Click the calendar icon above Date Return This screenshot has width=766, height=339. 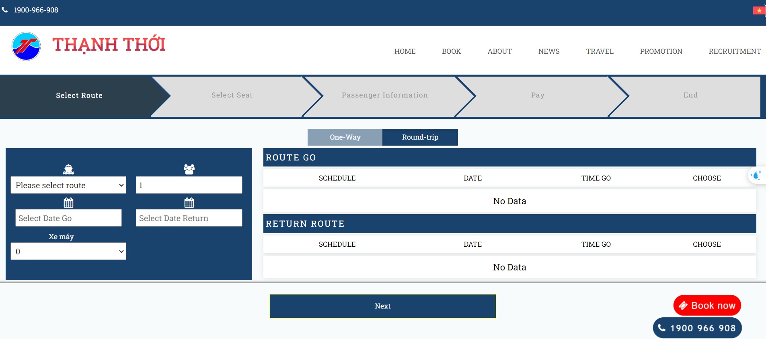(x=189, y=203)
